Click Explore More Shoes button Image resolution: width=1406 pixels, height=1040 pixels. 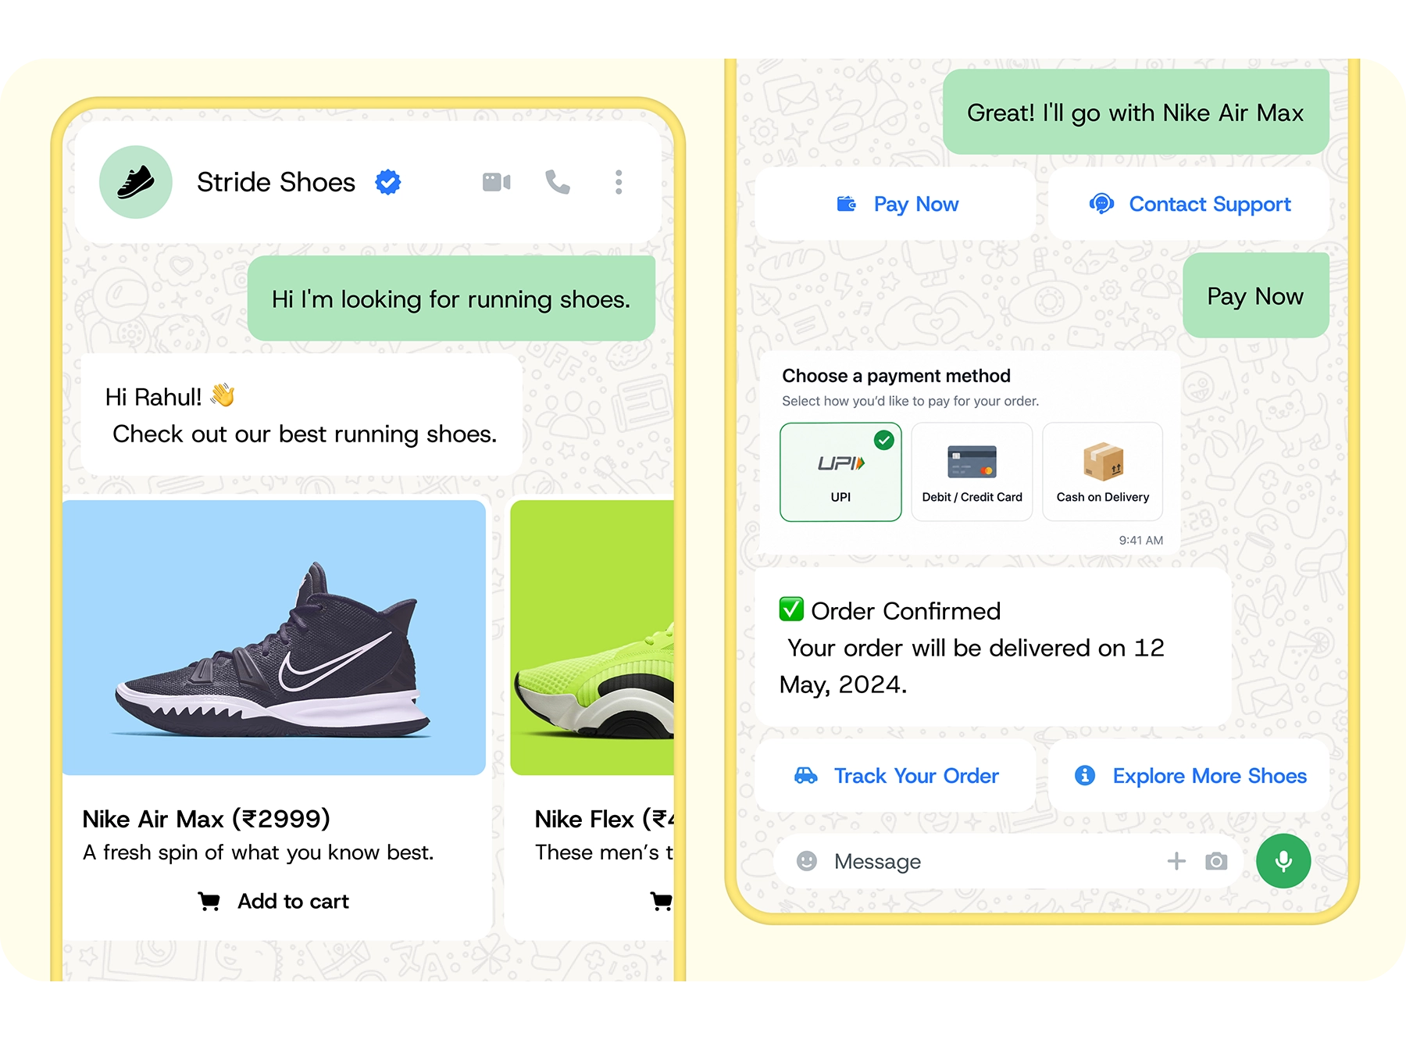point(1189,775)
